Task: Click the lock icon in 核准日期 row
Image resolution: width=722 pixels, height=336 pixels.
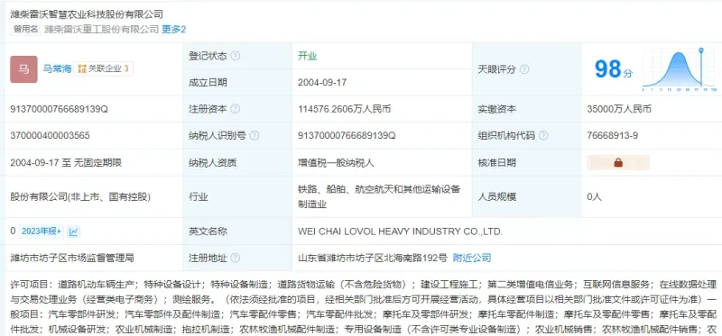Action: [x=618, y=163]
